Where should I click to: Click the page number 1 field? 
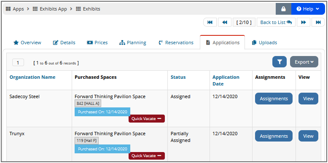point(18,62)
